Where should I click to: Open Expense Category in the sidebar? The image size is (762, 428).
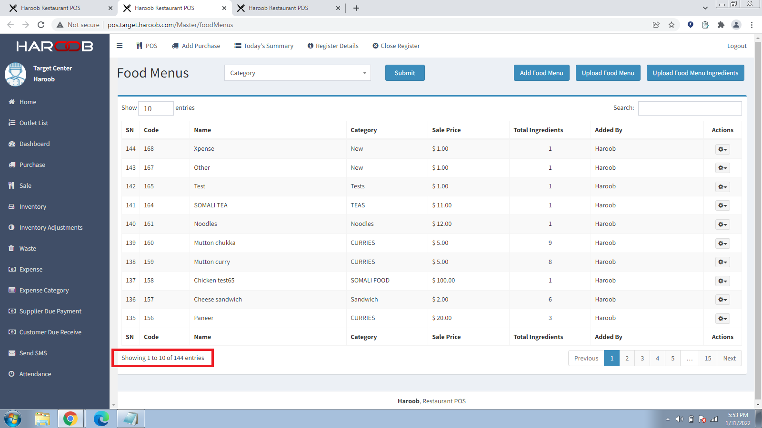[x=55, y=290]
